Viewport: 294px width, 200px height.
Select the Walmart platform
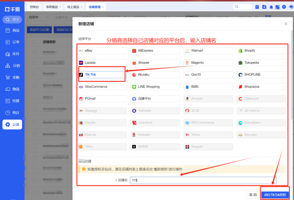(x=208, y=51)
